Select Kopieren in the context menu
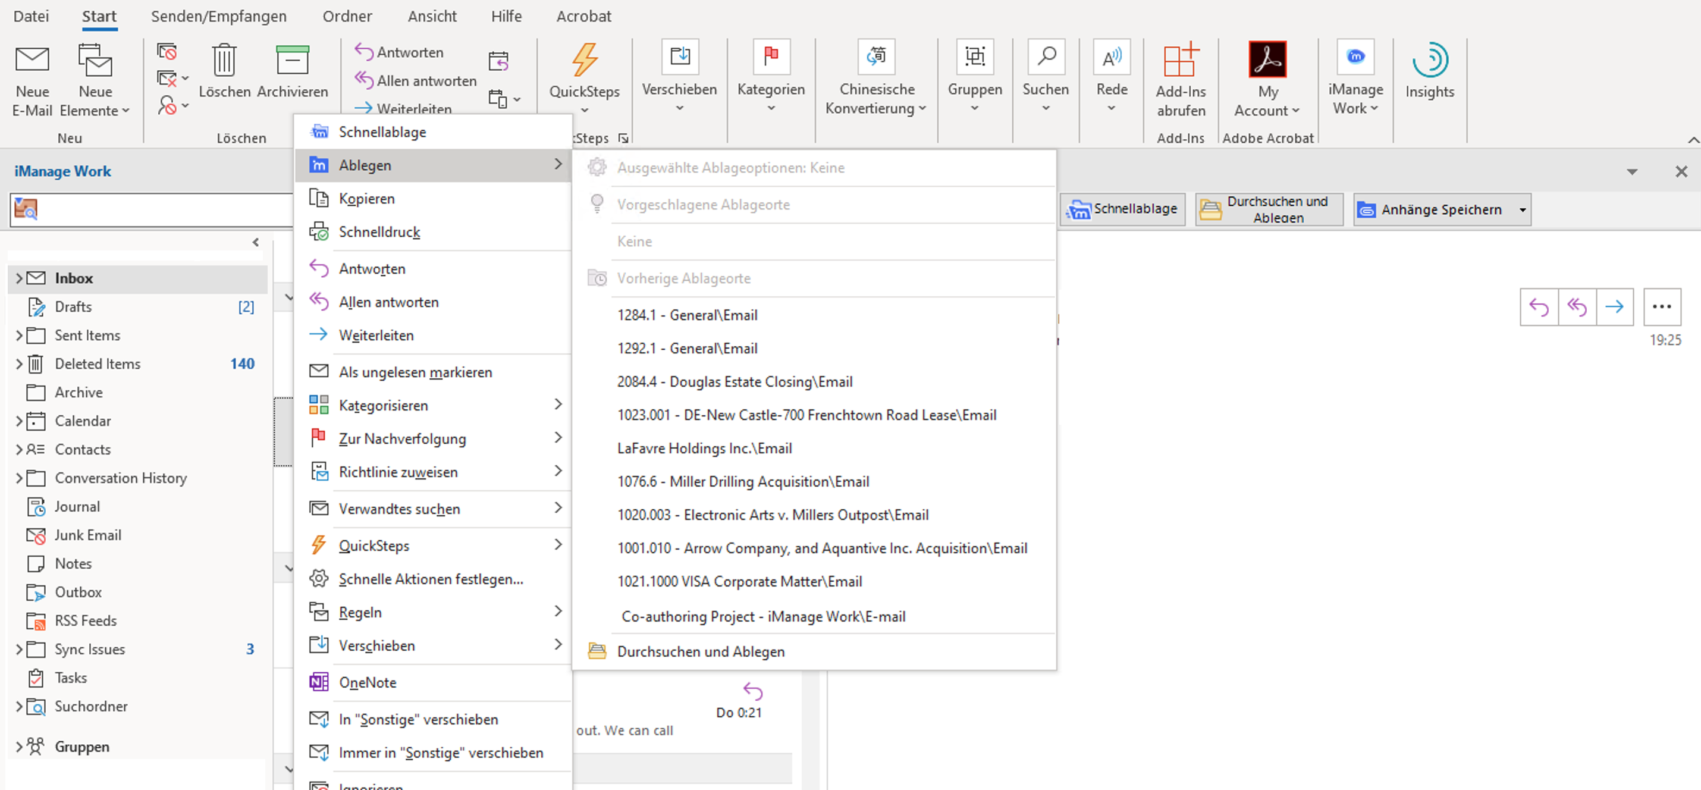Image resolution: width=1701 pixels, height=790 pixels. [366, 199]
